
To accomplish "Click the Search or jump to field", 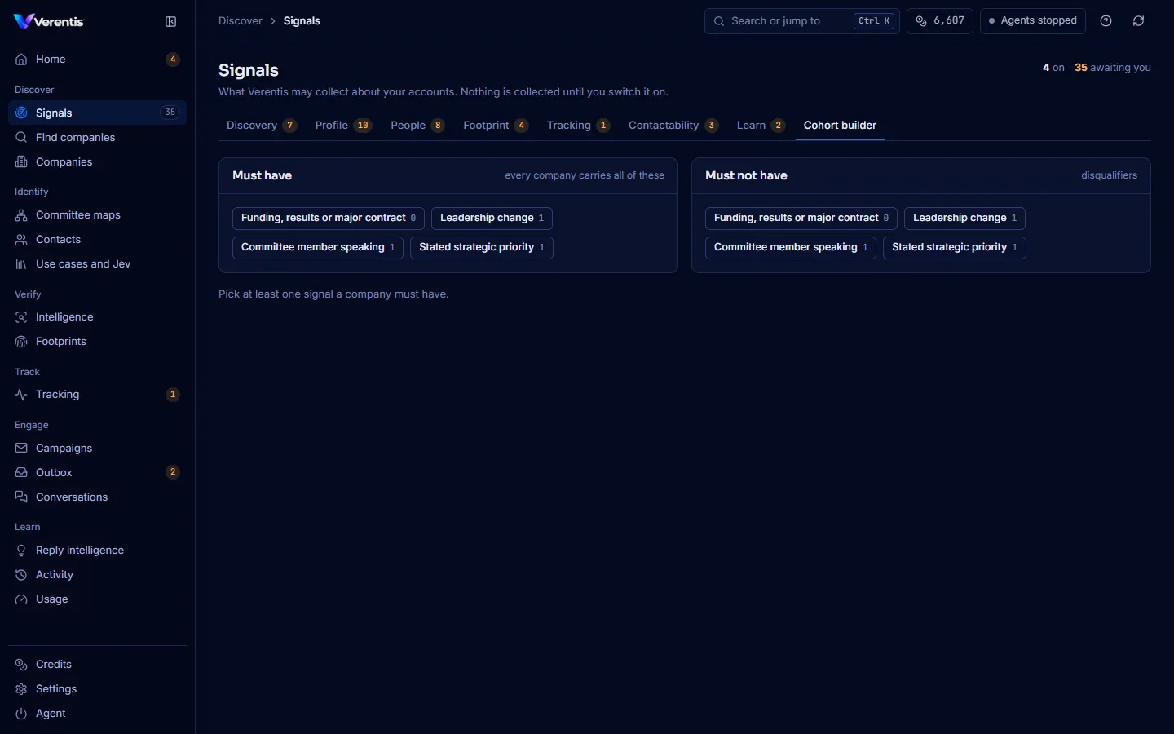I will (802, 21).
